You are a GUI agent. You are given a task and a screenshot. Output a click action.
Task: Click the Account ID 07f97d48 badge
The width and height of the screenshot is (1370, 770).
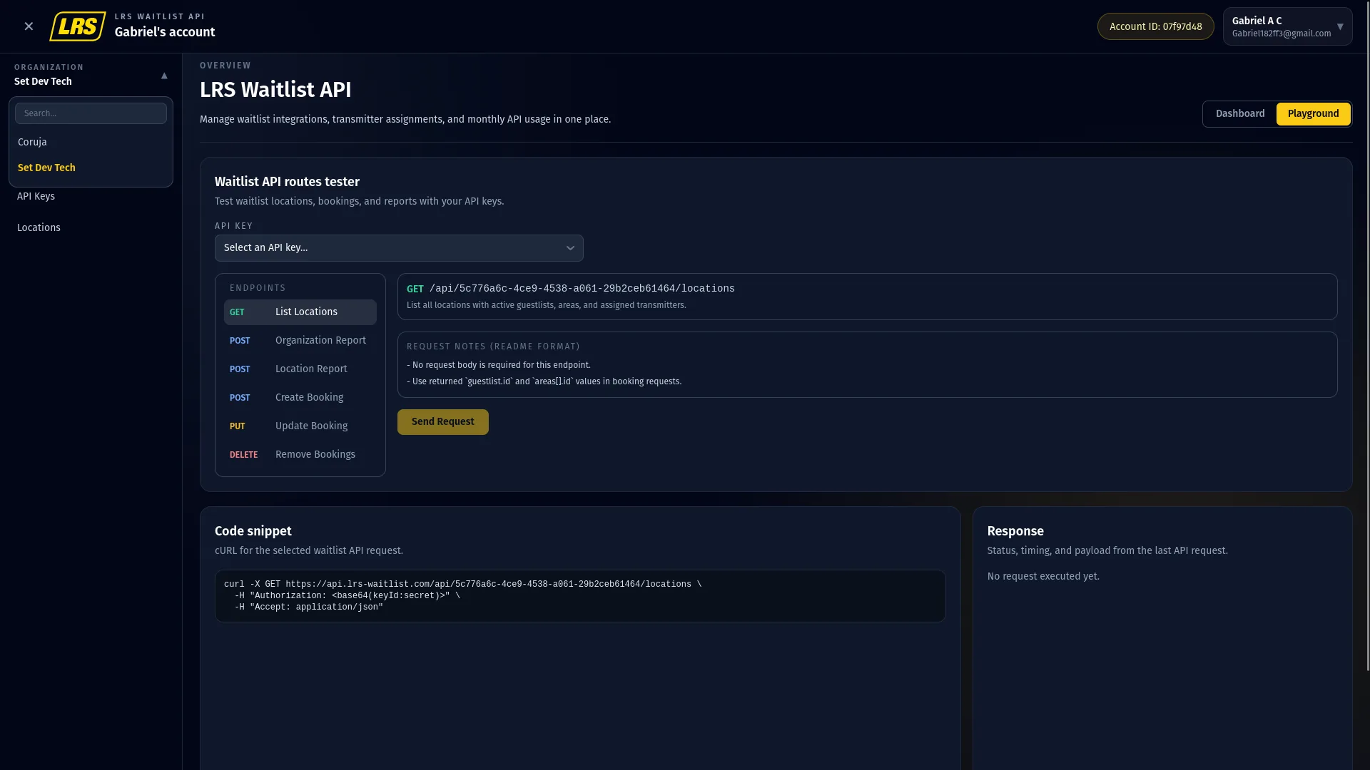tap(1155, 26)
